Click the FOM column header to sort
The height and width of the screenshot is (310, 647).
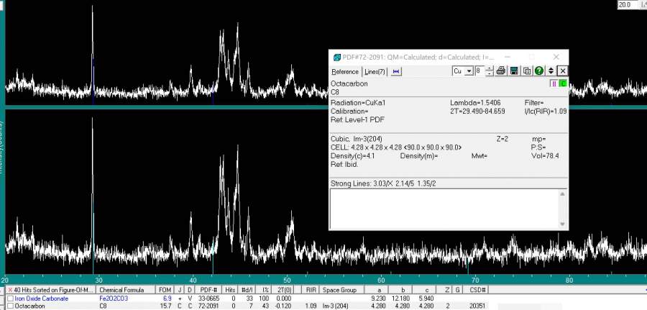tap(165, 289)
